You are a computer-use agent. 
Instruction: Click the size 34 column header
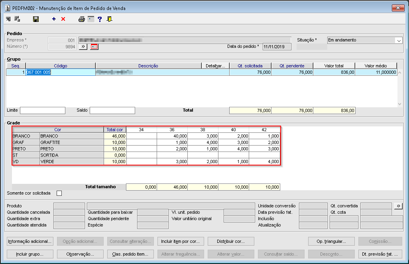(142, 130)
